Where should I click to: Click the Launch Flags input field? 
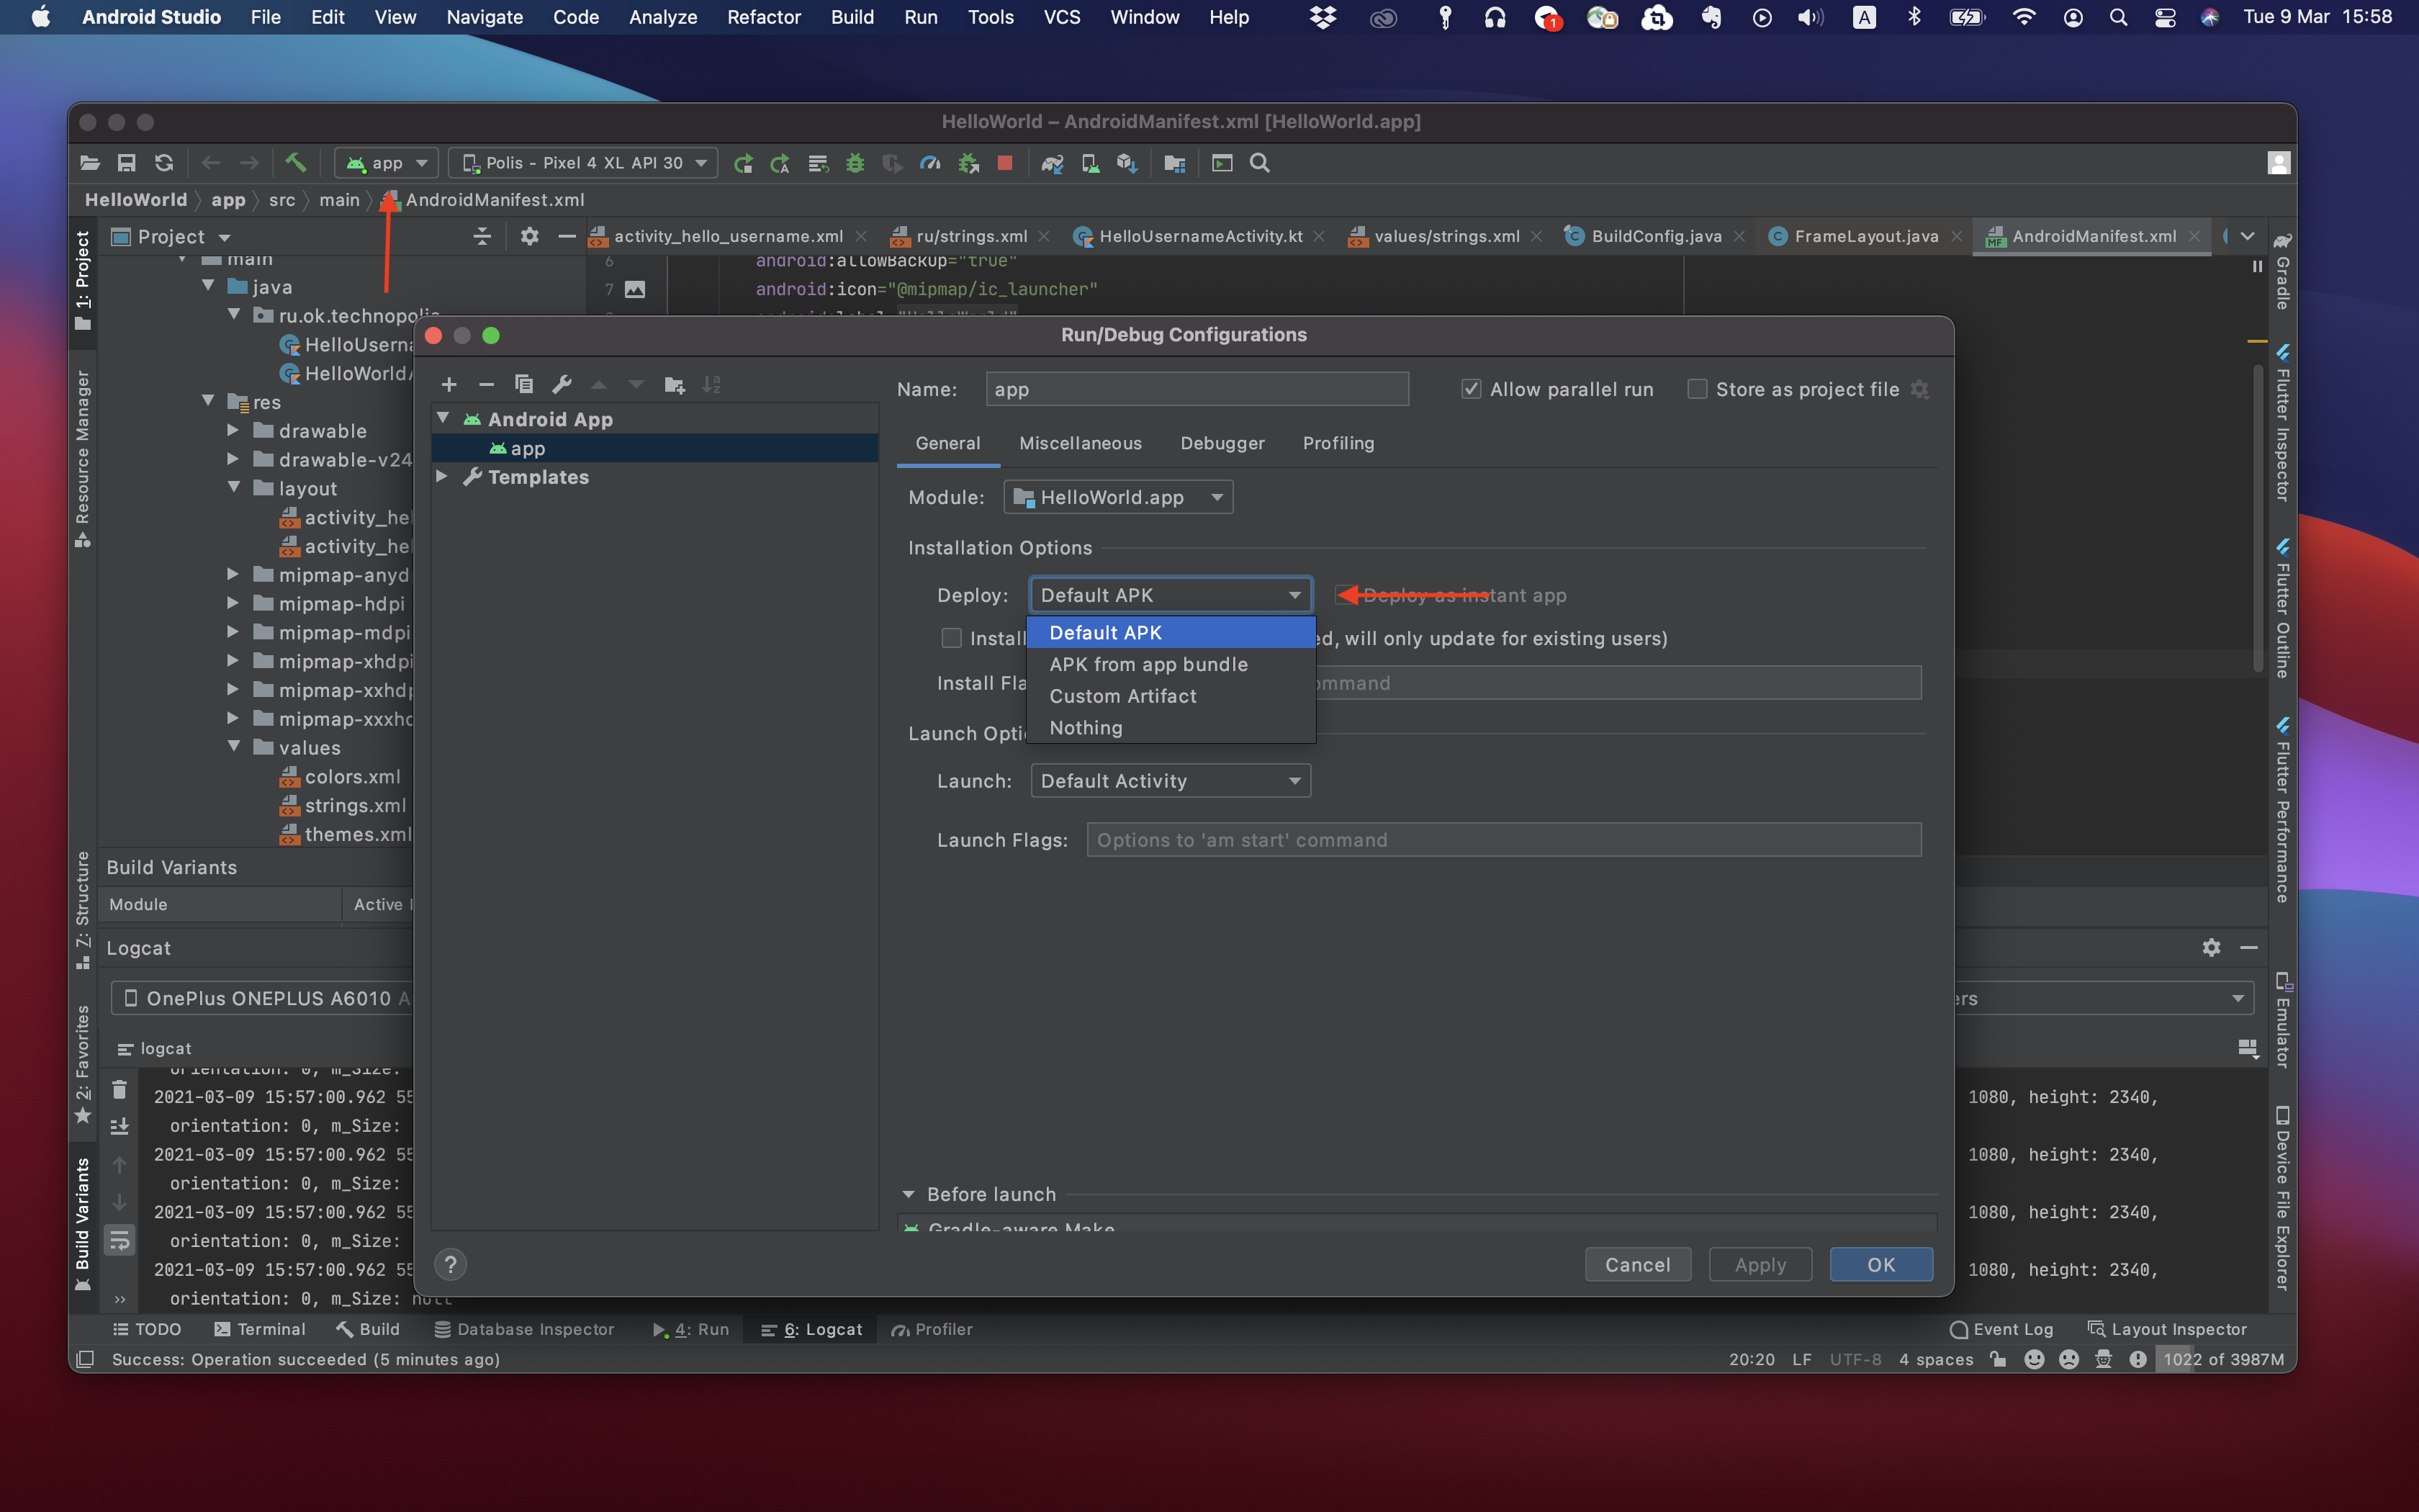(x=1503, y=840)
